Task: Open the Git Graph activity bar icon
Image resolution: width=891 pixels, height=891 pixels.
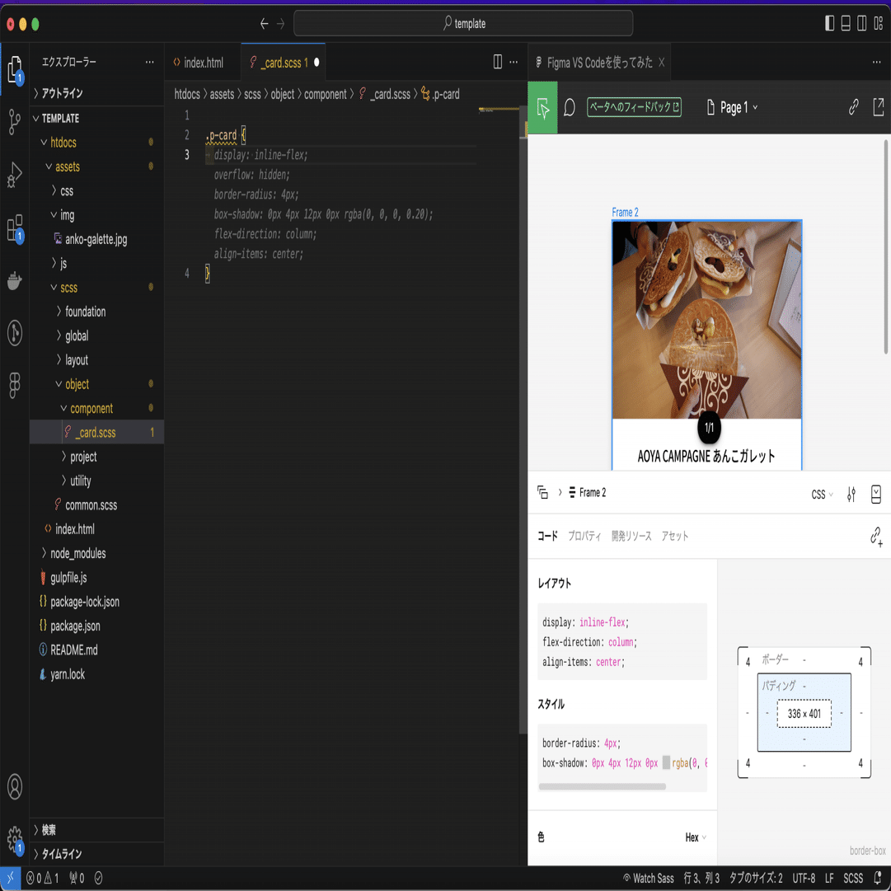Action: [x=15, y=333]
